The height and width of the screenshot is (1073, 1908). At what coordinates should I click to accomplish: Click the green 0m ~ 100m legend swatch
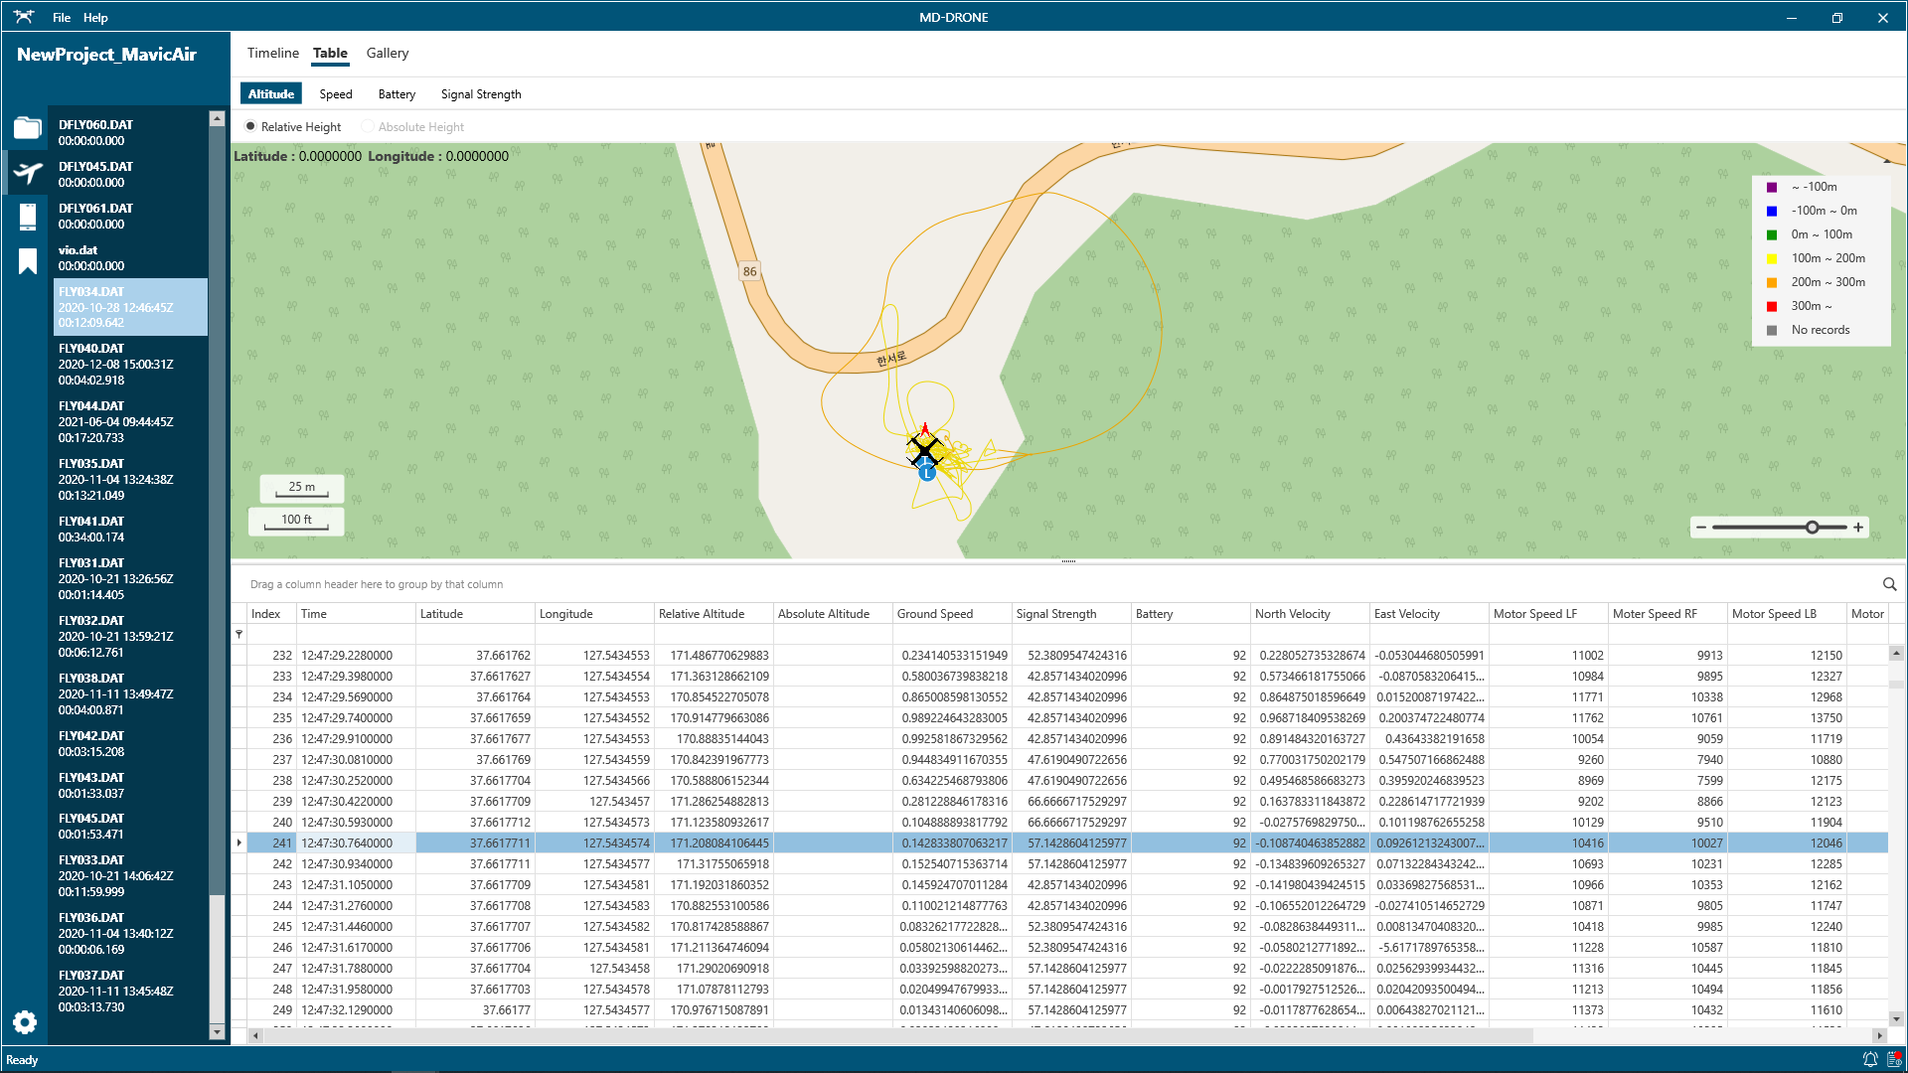coord(1772,234)
